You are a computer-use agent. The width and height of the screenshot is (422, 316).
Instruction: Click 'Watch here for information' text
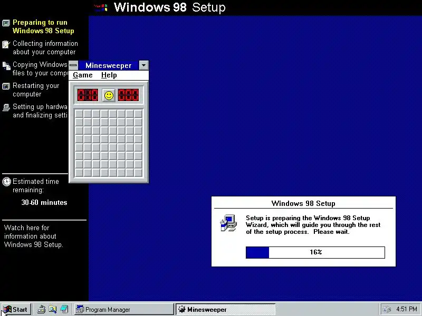tap(34, 236)
